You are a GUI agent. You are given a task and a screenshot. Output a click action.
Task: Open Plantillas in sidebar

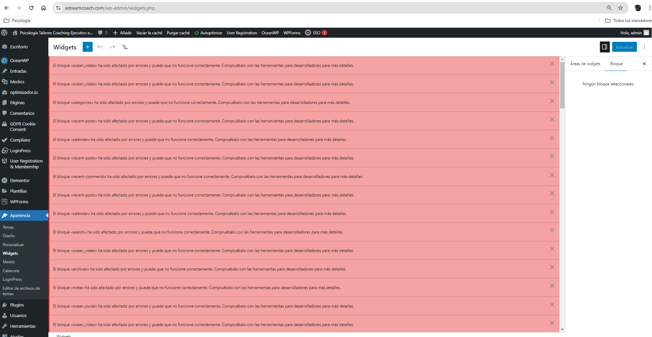point(18,191)
